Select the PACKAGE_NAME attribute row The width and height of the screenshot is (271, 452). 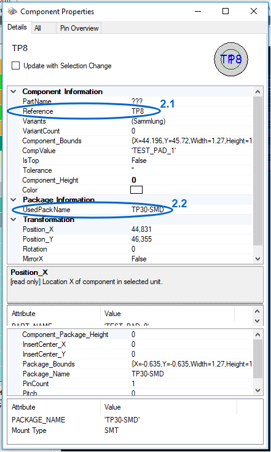pos(135,419)
